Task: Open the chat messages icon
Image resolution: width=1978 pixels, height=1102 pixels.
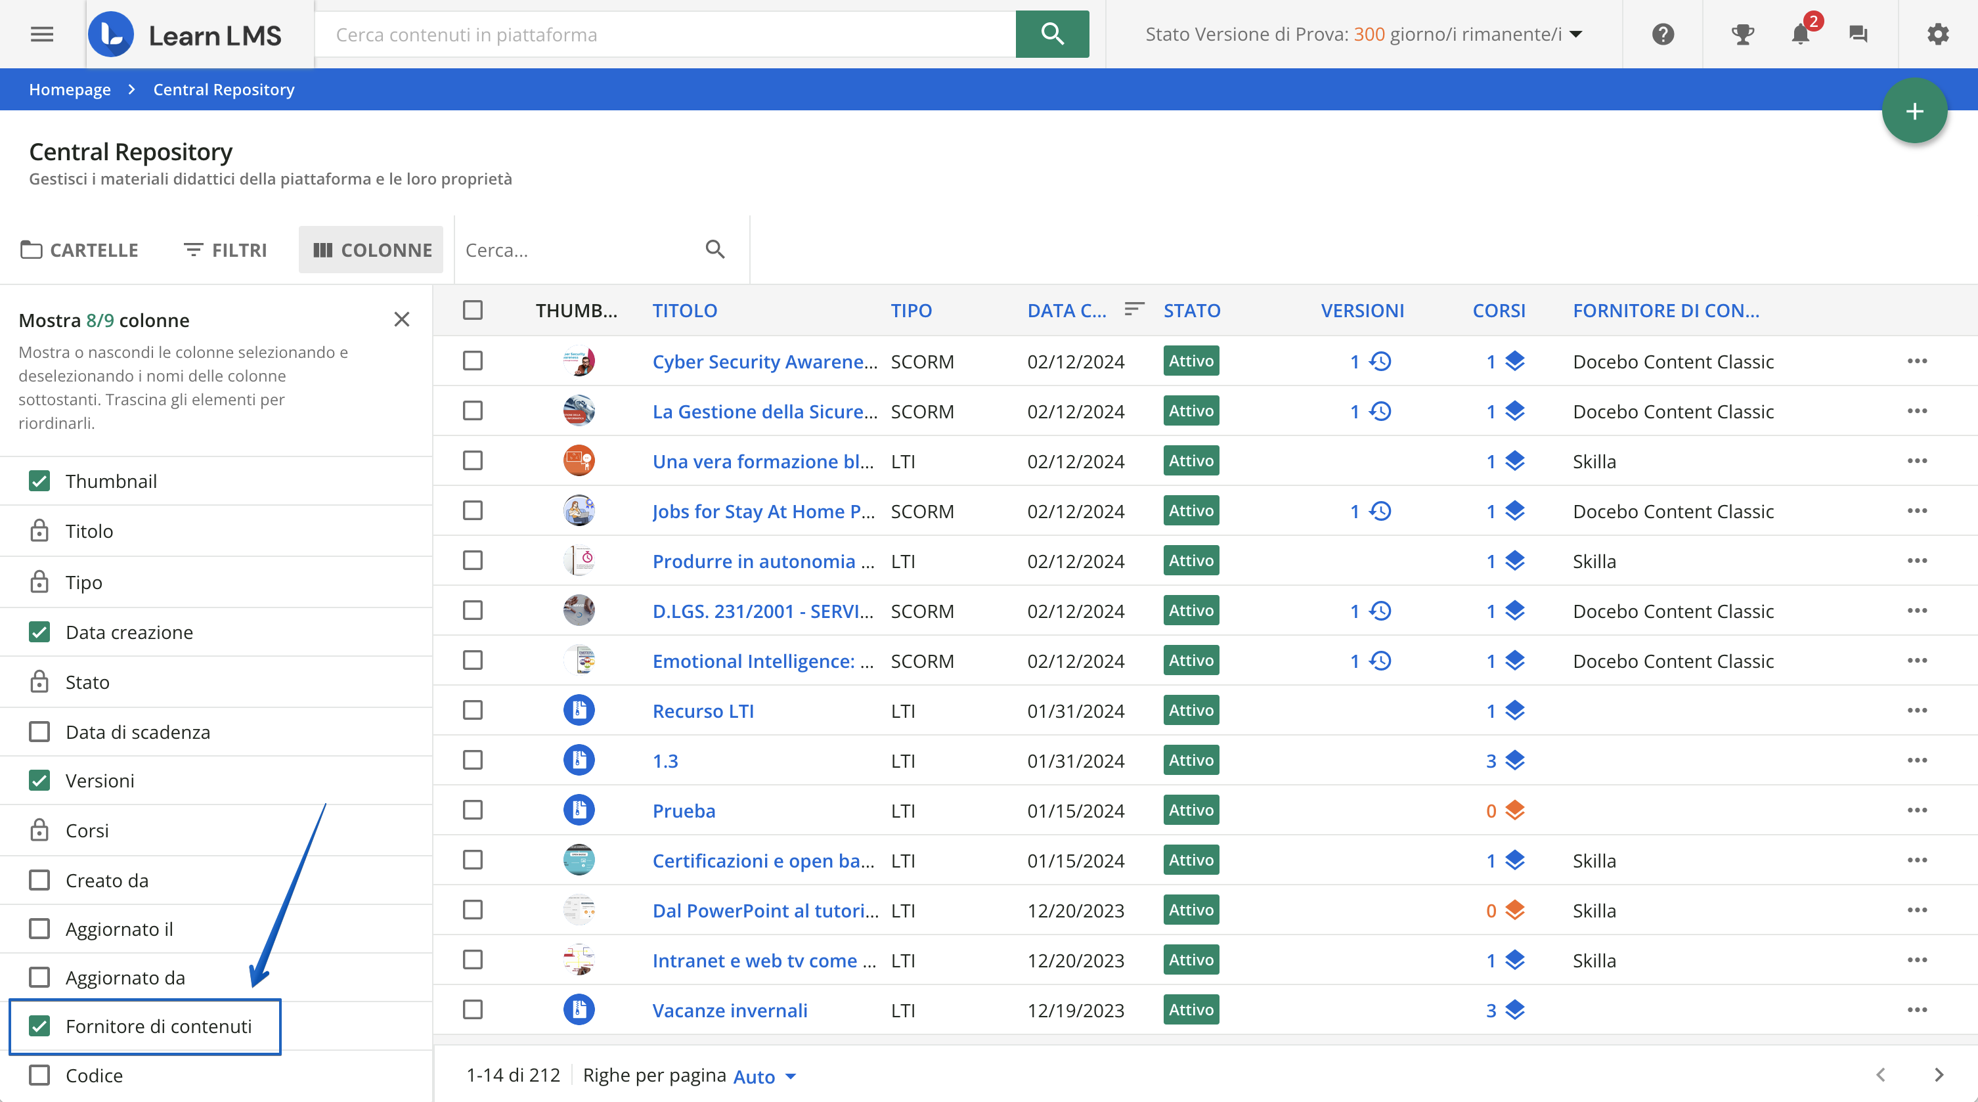Action: [1858, 35]
